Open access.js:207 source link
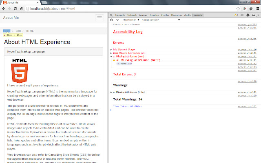Image resolution: width=261 pixels, height=163 pixels. coord(247,70)
